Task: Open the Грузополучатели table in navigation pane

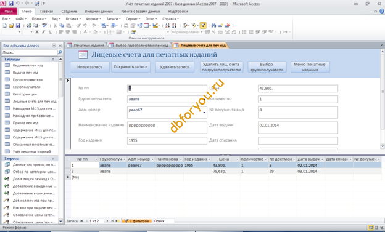Action: tap(27, 87)
